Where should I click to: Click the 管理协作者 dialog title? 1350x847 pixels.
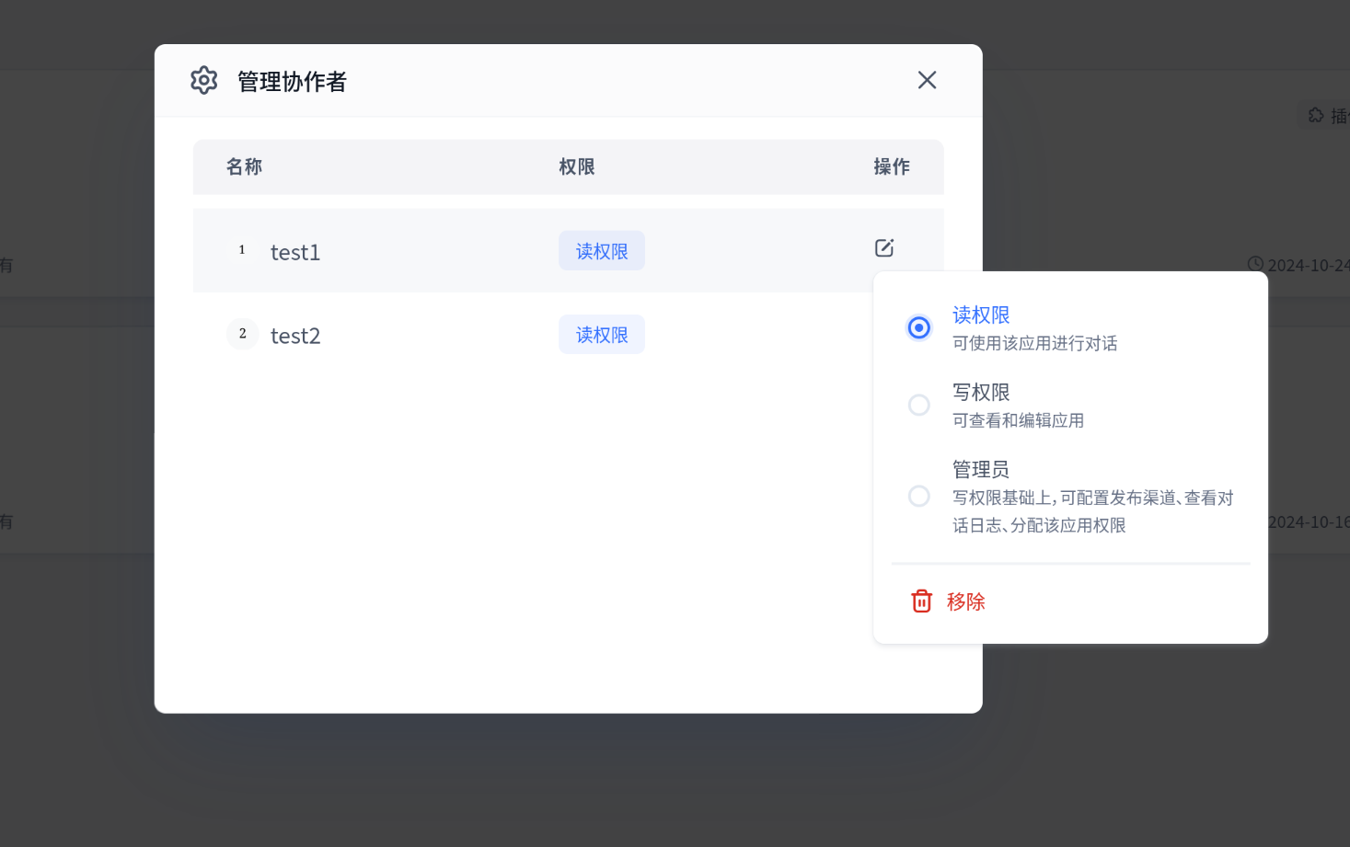pyautogui.click(x=292, y=82)
